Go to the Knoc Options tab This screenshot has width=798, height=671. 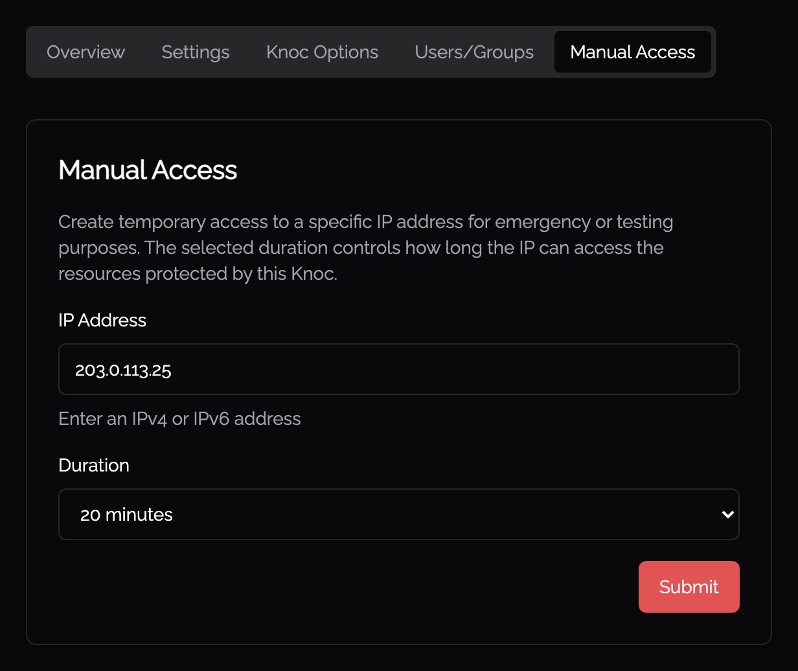322,52
